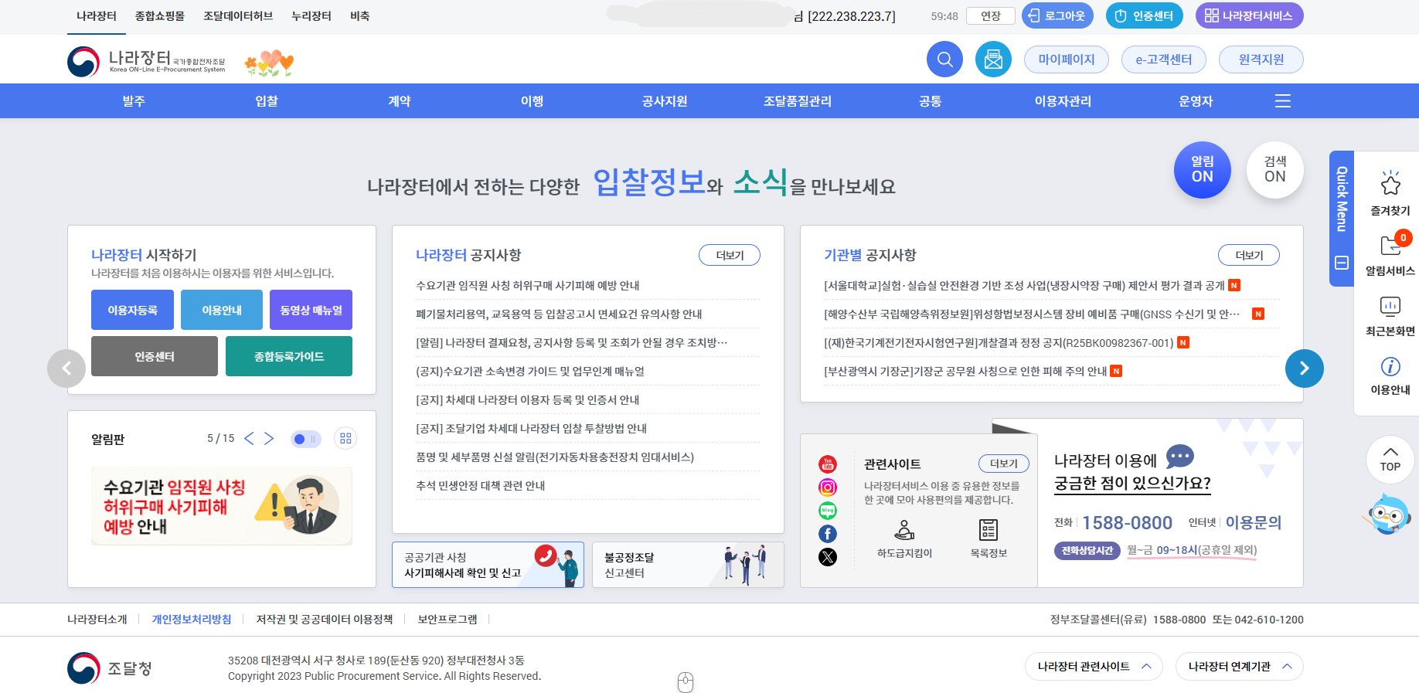Open 알림판 사기피해 예방 안내 image

222,506
